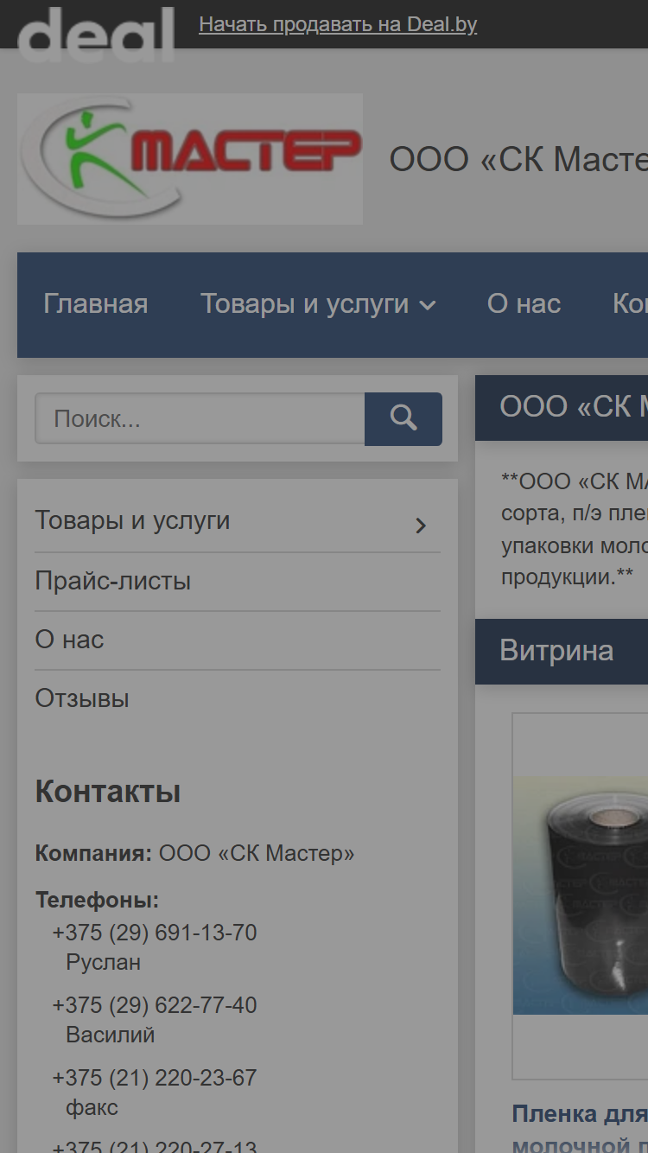Screen dimensions: 648x1153
Task: Open the Отзывы sidebar item
Action: [x=82, y=698]
